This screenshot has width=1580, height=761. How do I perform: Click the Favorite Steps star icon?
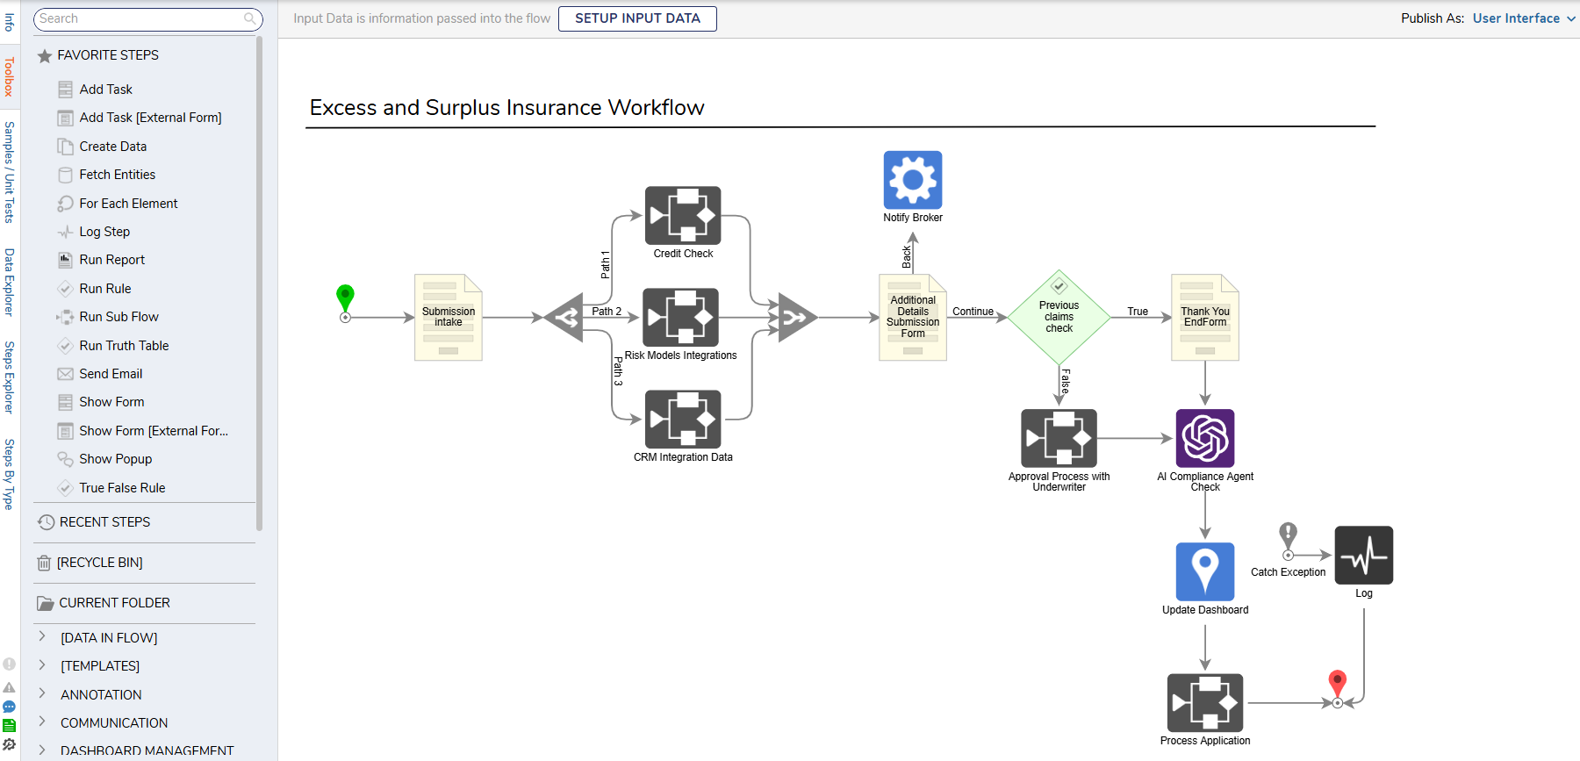(x=45, y=56)
